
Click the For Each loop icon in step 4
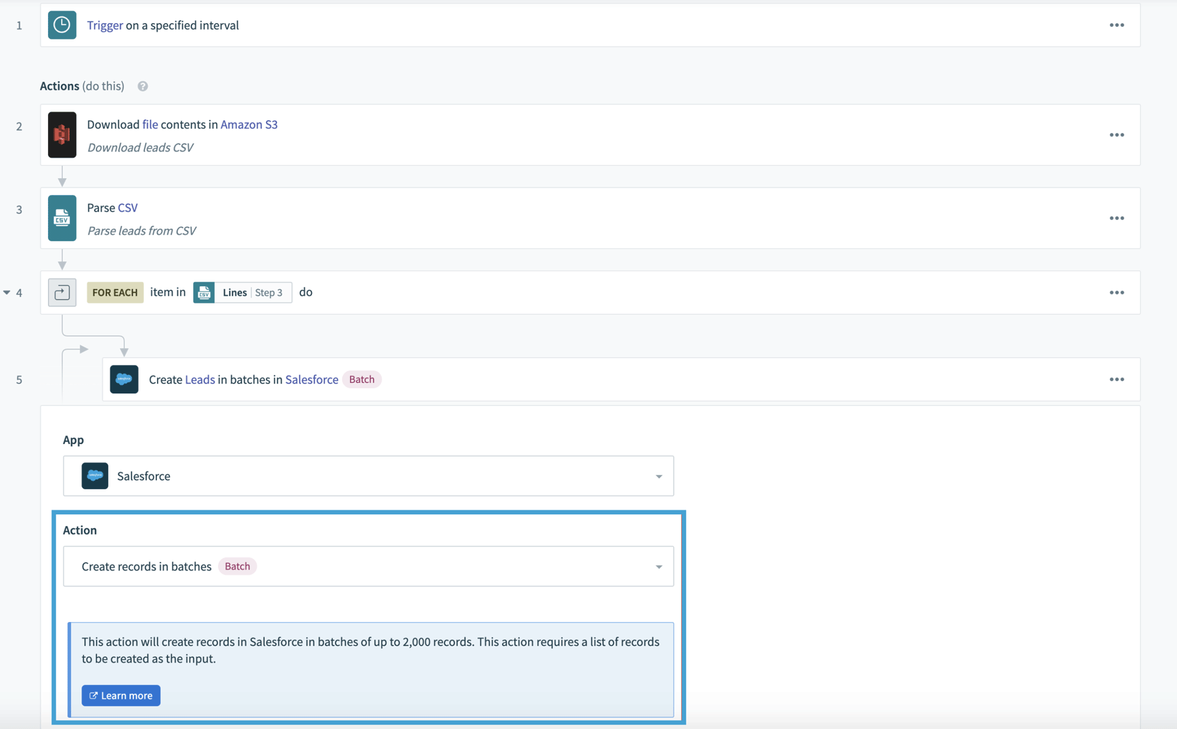tap(62, 292)
